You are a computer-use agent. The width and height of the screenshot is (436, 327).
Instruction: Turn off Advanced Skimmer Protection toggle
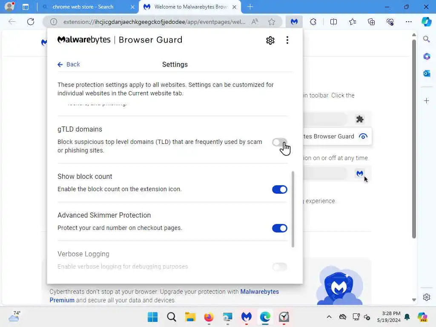coord(279,228)
